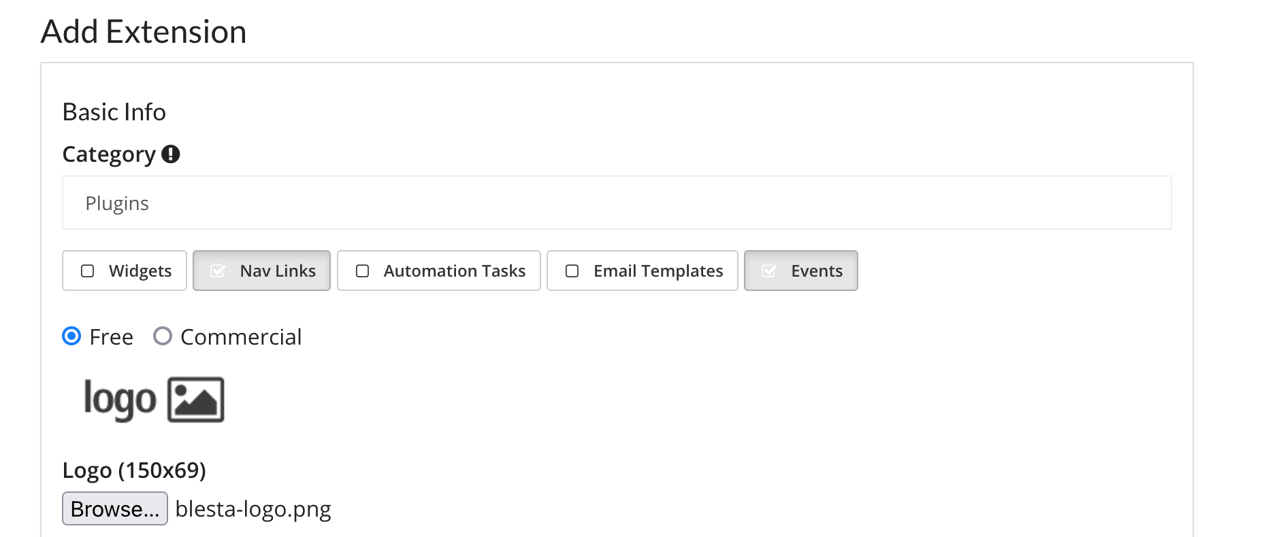
Task: Click the Category field label
Action: pos(109,154)
